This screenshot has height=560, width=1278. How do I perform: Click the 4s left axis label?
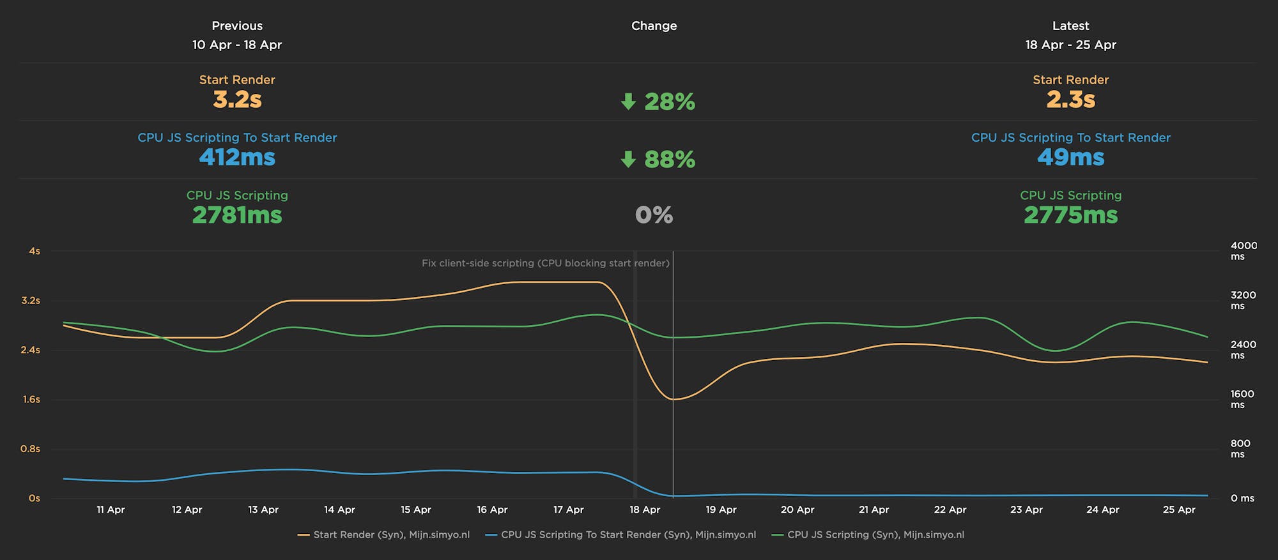tap(35, 251)
